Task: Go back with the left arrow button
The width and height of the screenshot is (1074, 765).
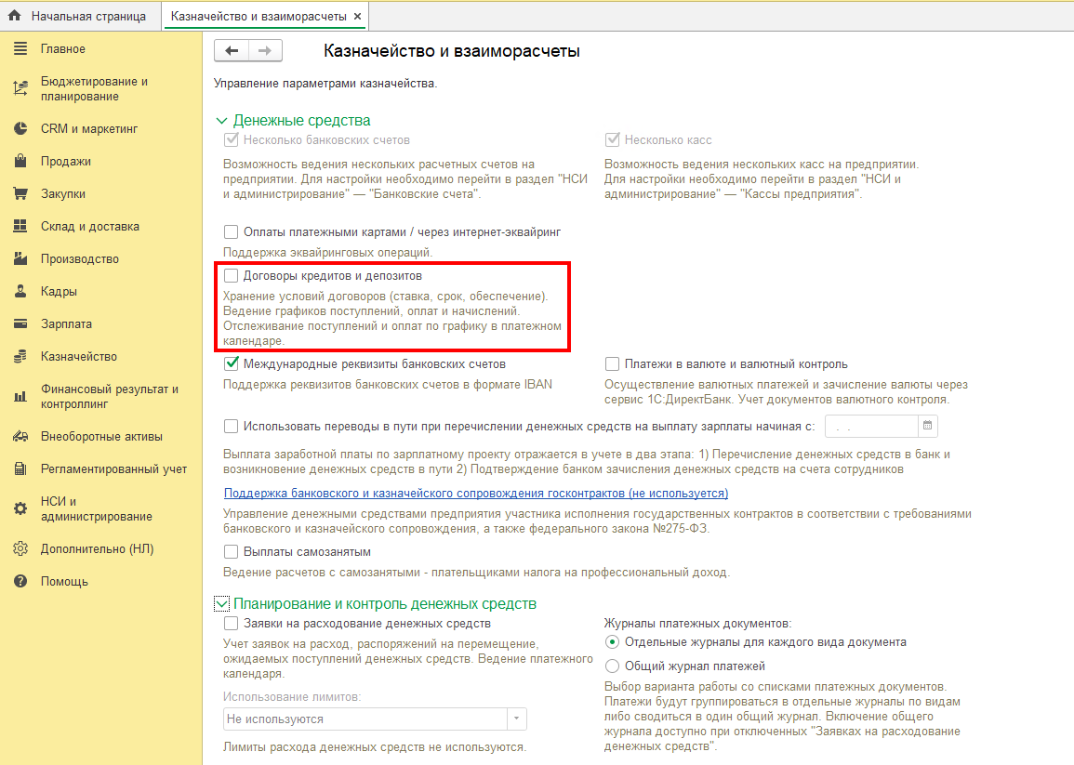Action: 232,51
